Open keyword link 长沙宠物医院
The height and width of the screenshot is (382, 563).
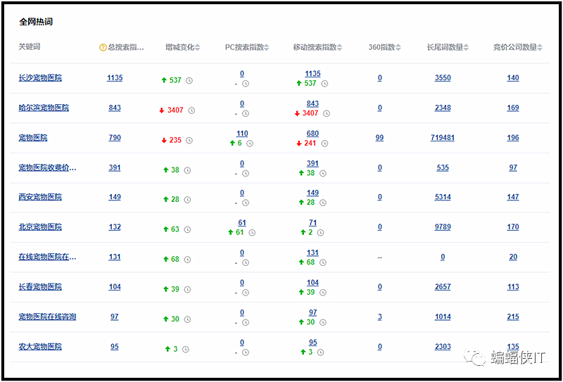click(40, 78)
